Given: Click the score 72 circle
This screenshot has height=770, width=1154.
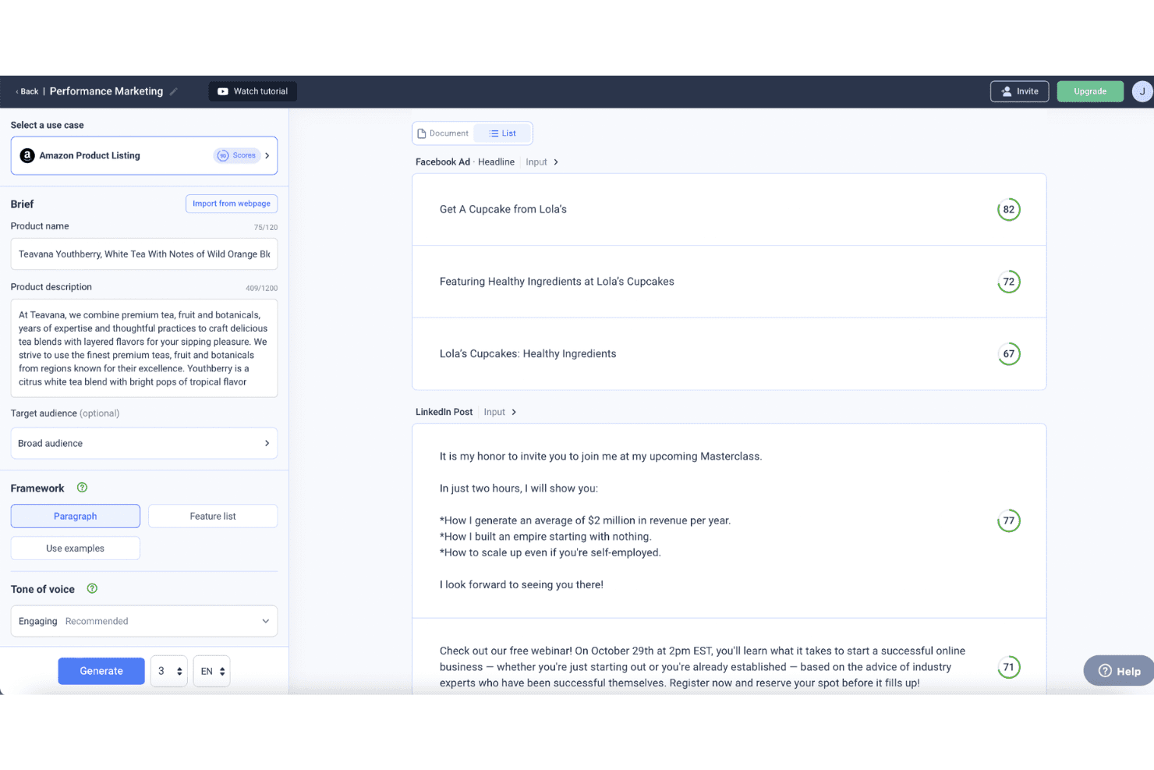Looking at the screenshot, I should coord(1009,282).
